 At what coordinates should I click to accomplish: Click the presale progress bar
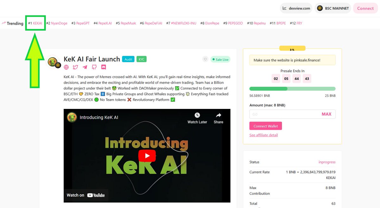click(x=292, y=89)
